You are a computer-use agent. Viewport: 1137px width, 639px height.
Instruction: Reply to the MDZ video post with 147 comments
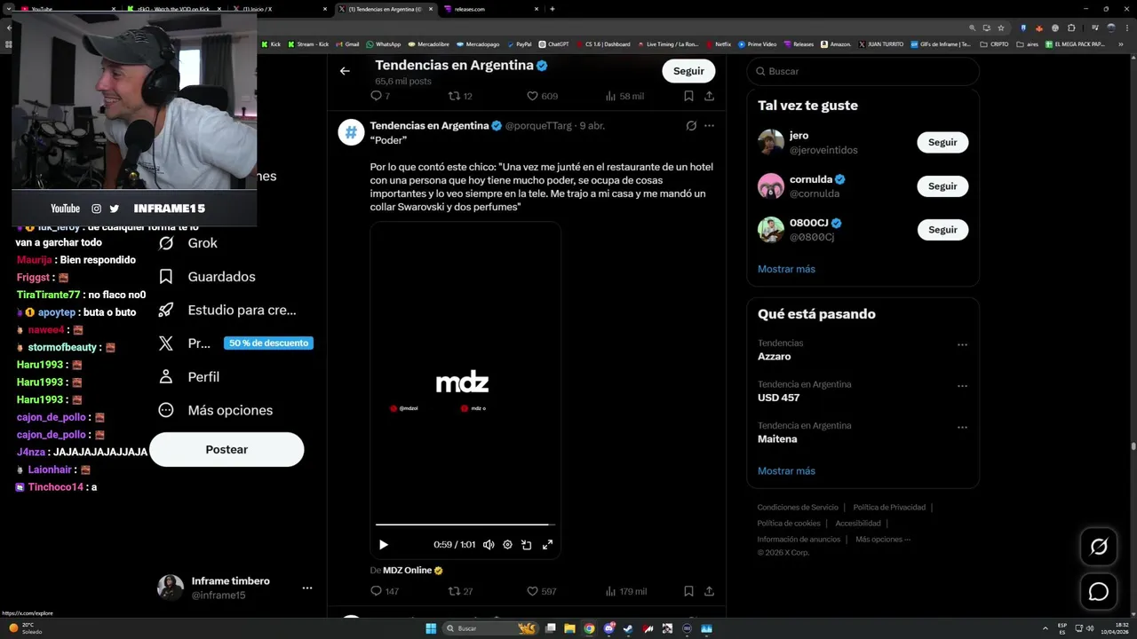click(x=385, y=591)
